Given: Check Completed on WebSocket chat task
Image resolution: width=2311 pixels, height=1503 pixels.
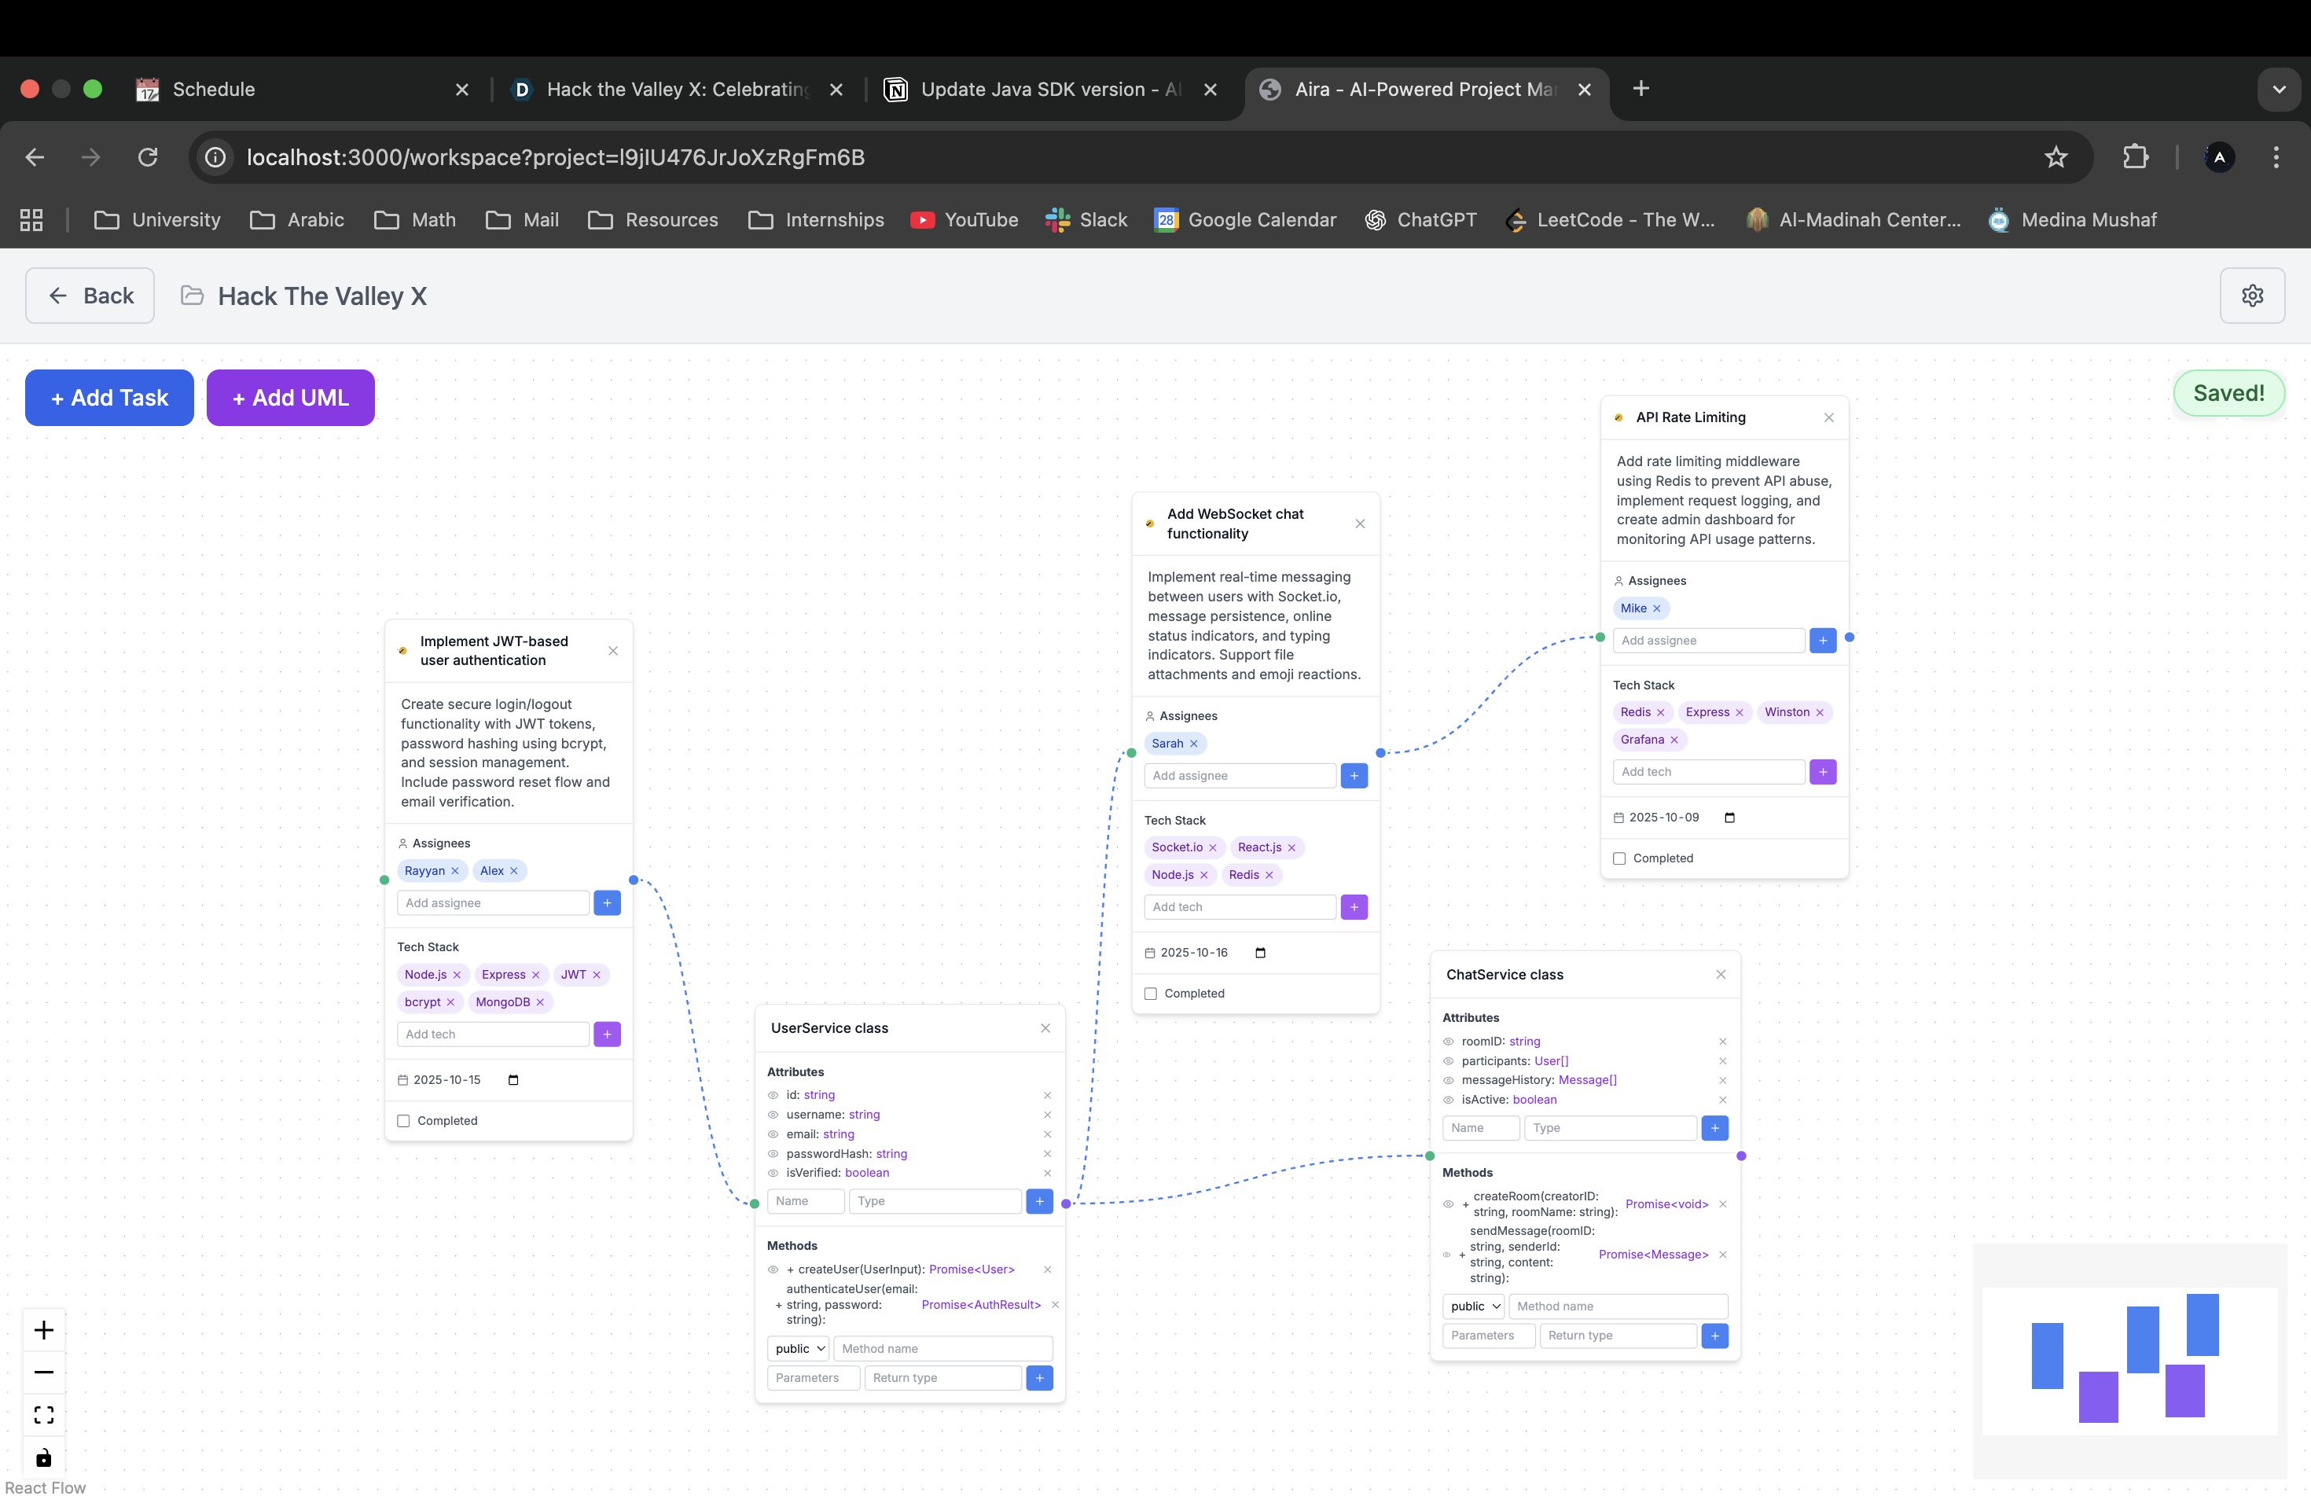Looking at the screenshot, I should tap(1151, 994).
